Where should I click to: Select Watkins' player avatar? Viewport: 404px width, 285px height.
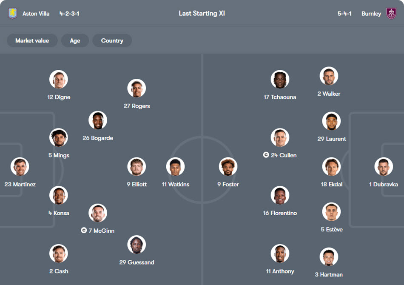tap(175, 167)
